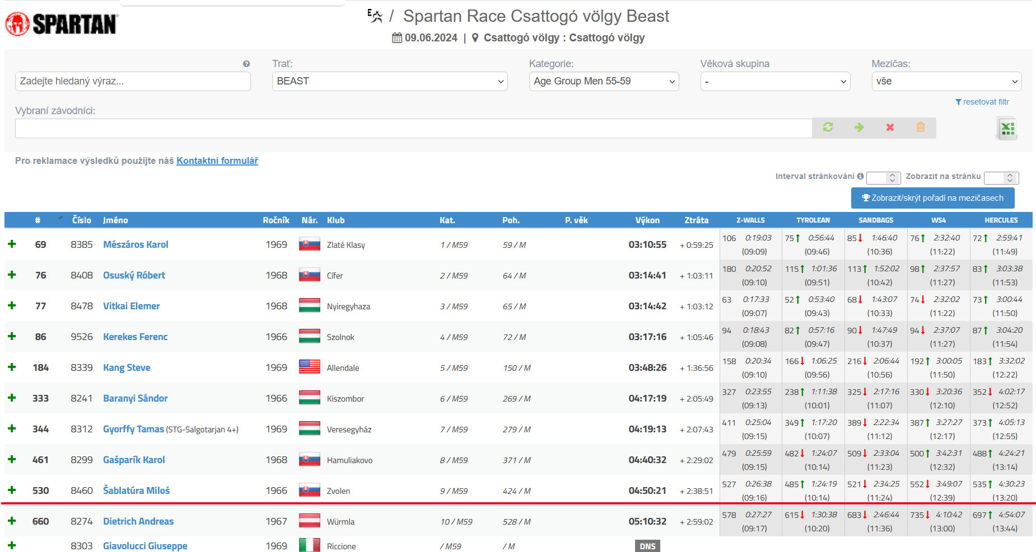Open Giavolucci Giuseppe racer profile link
The height and width of the screenshot is (552, 1036).
coord(145,546)
